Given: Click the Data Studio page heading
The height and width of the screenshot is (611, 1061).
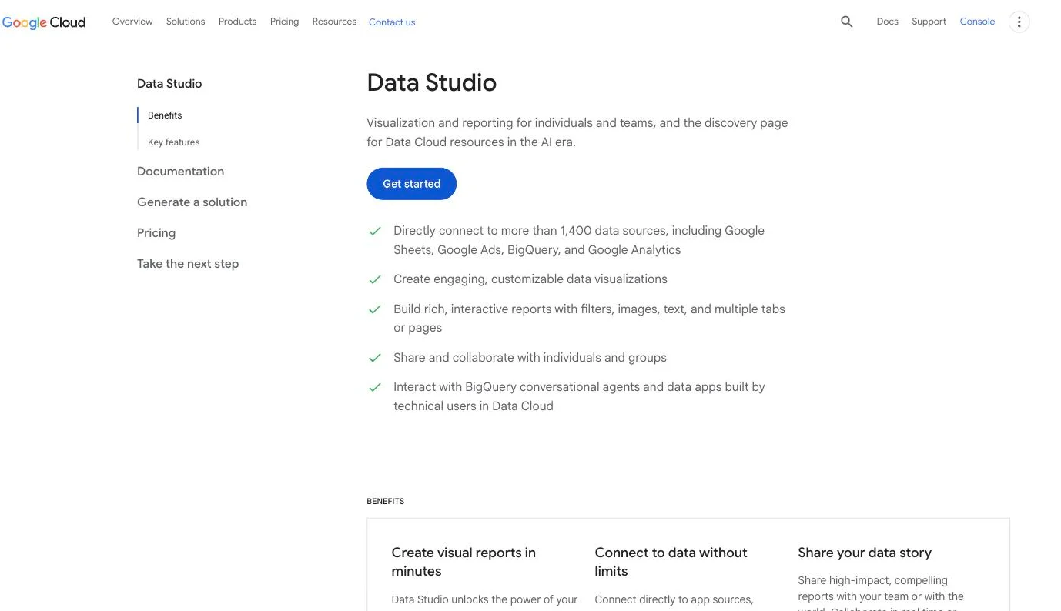Looking at the screenshot, I should pyautogui.click(x=431, y=82).
